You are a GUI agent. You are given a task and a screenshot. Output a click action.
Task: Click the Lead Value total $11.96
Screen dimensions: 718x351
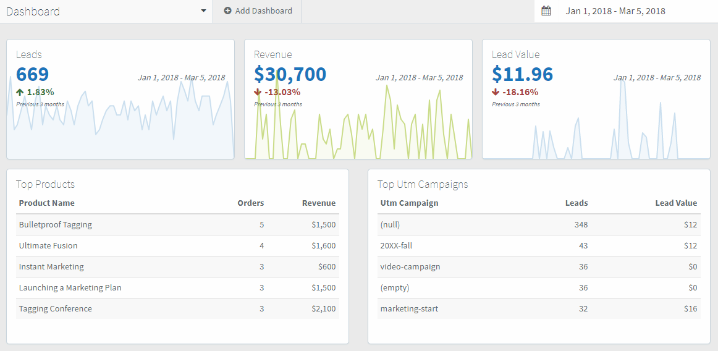522,74
